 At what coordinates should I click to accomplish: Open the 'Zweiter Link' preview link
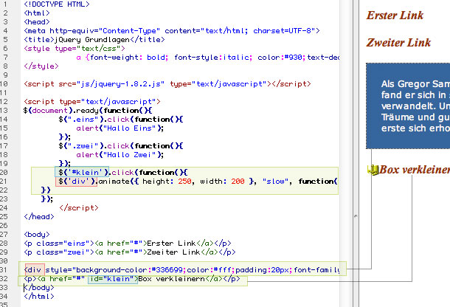point(398,43)
